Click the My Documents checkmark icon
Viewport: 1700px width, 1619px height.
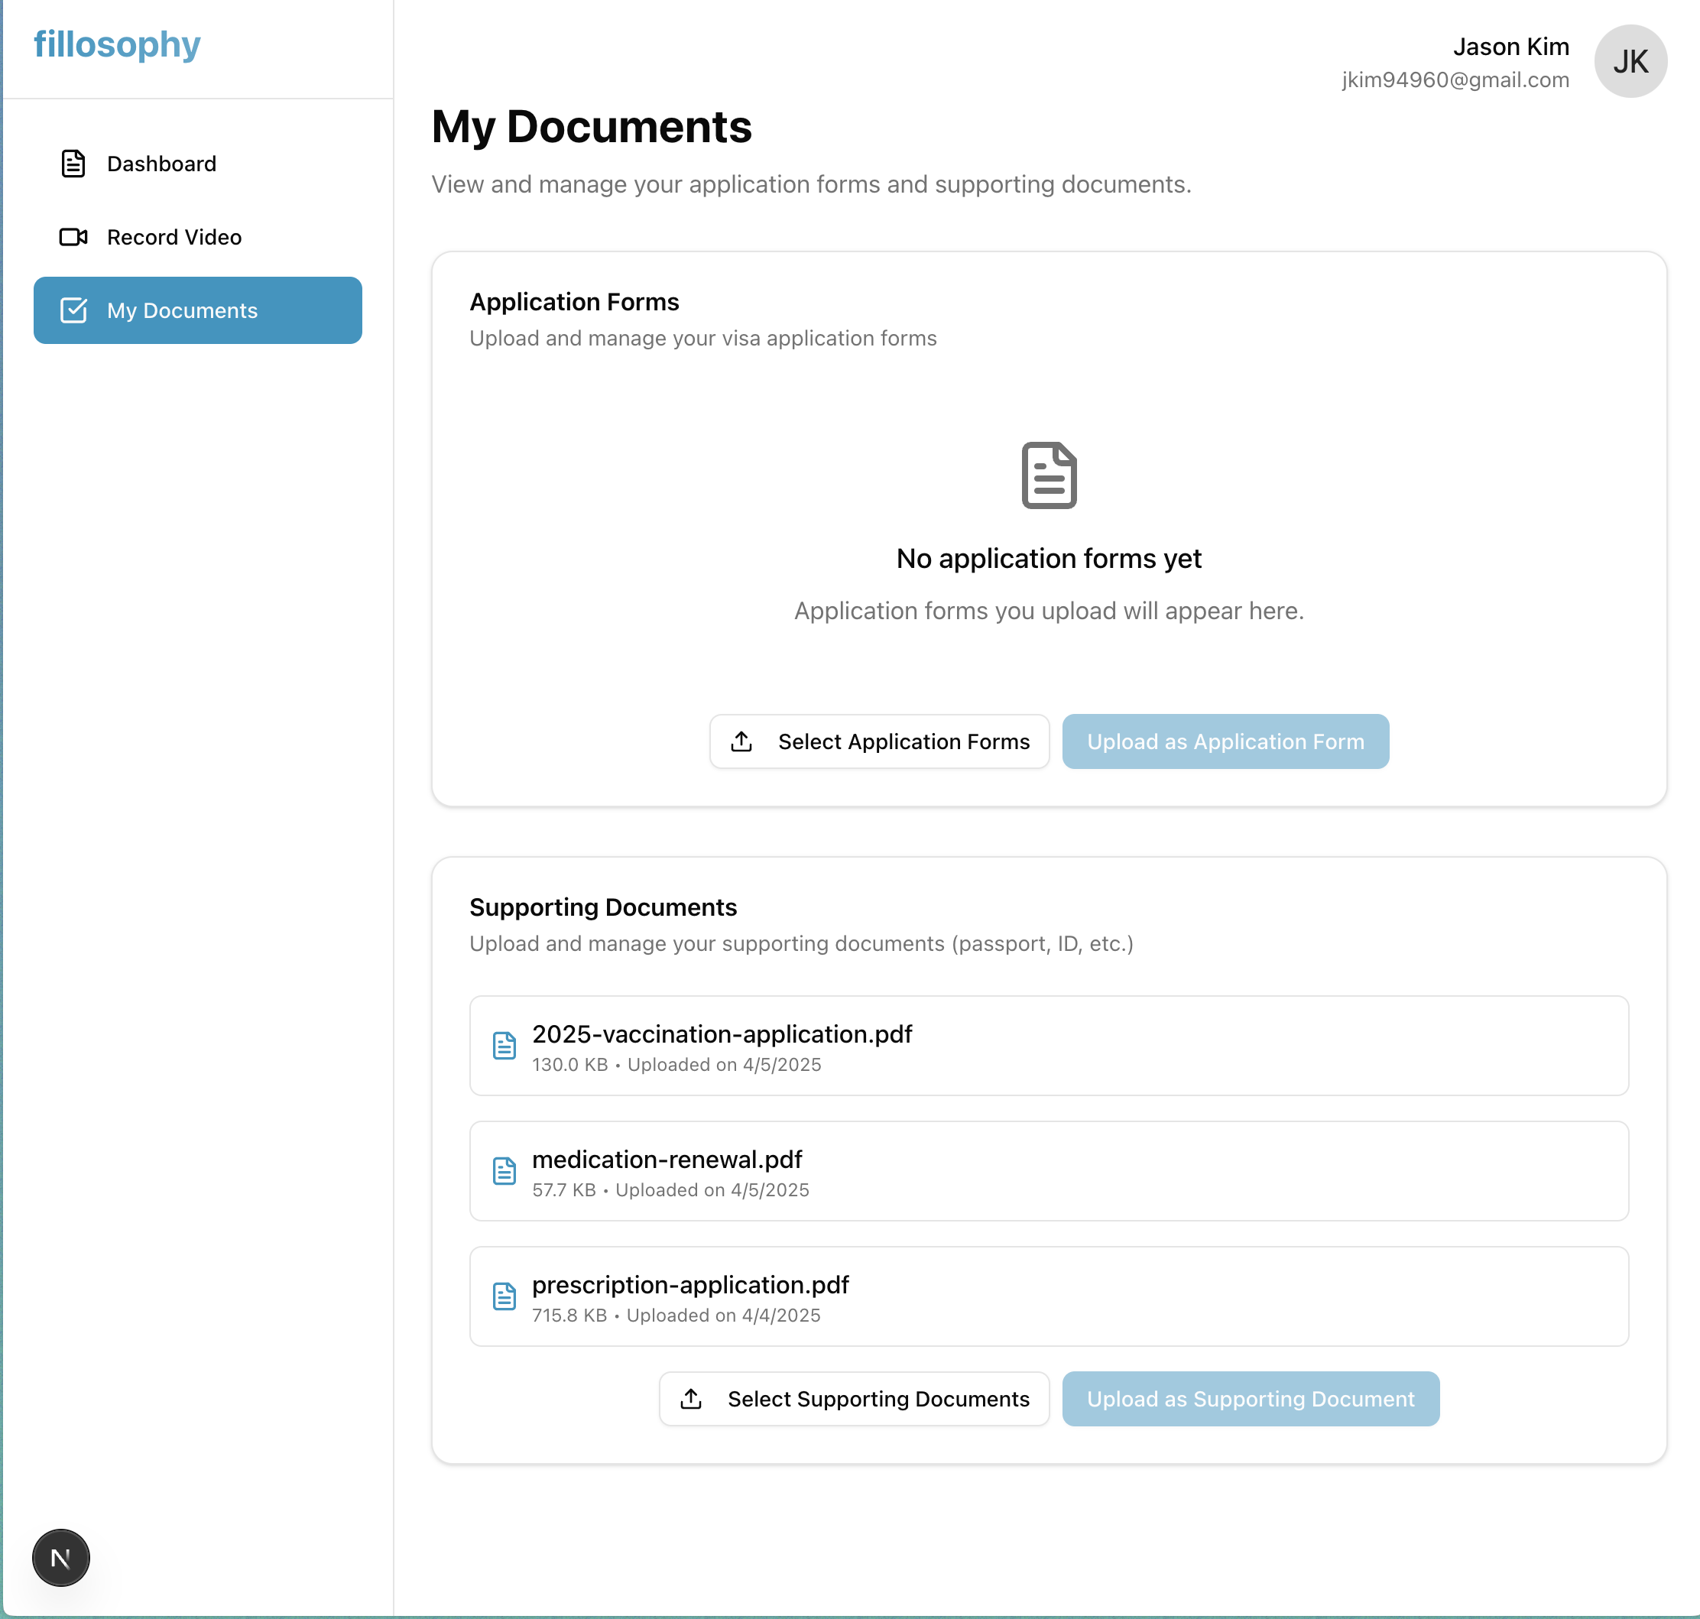click(73, 310)
